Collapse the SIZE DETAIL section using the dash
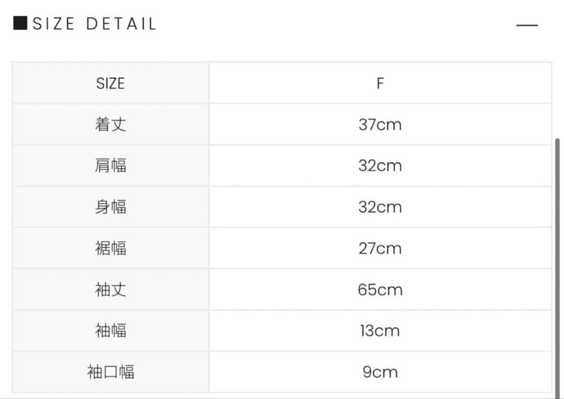Image resolution: width=564 pixels, height=399 pixels. point(527,25)
